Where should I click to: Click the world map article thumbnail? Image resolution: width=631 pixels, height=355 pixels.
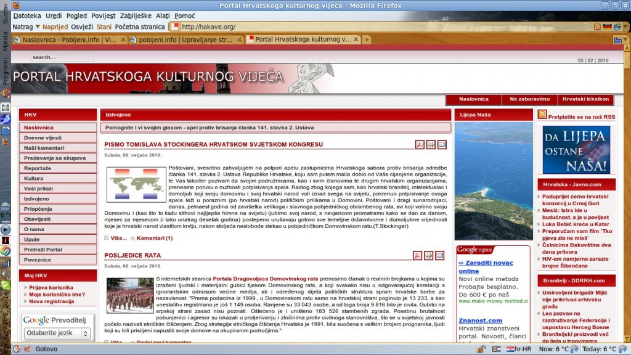point(136,184)
